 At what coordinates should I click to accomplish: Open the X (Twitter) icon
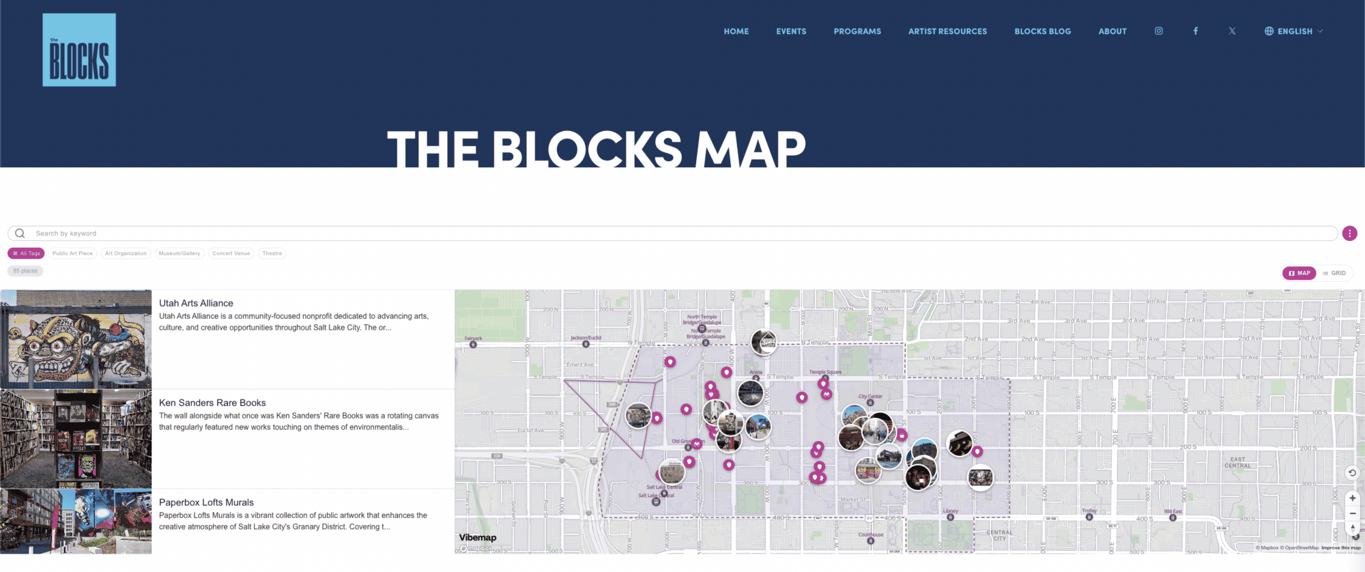coord(1232,31)
